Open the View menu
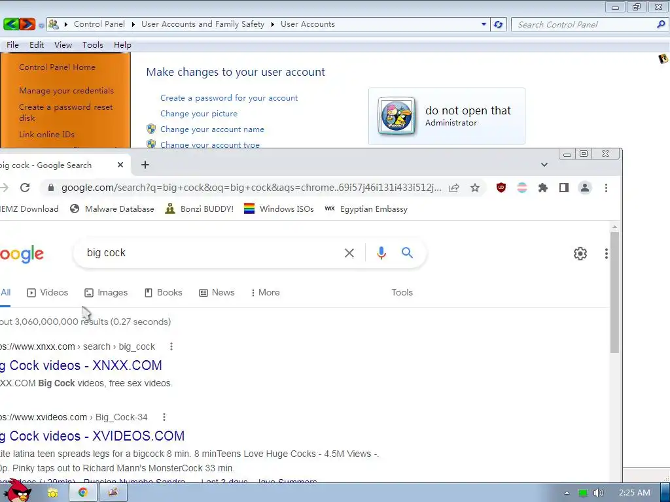This screenshot has width=670, height=502. (x=63, y=45)
